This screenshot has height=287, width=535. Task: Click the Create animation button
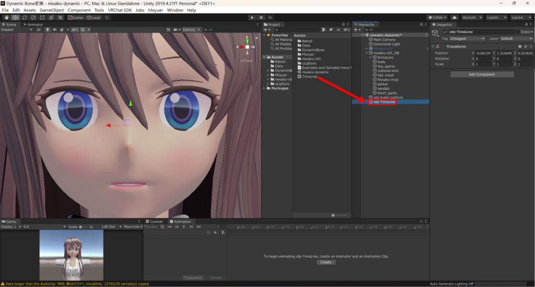[325, 262]
